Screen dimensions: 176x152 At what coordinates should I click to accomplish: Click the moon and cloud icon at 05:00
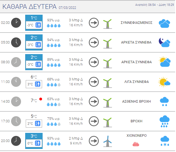164,42
